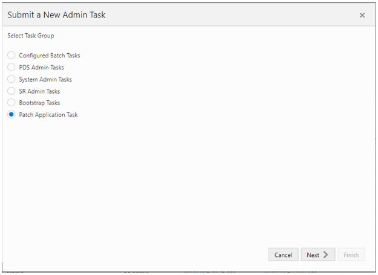Pick the SR Admin Tasks radio button
Screen dimensions: 378x275
11,91
